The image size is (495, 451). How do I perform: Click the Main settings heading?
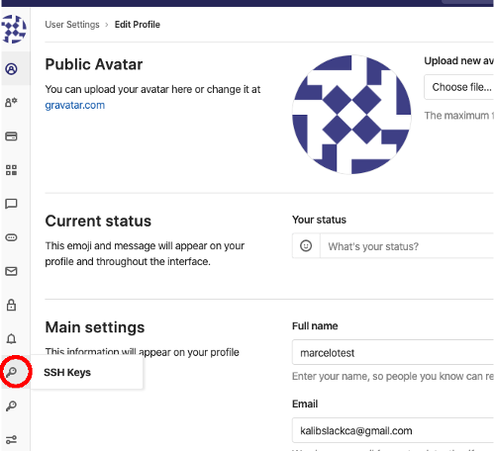point(95,327)
